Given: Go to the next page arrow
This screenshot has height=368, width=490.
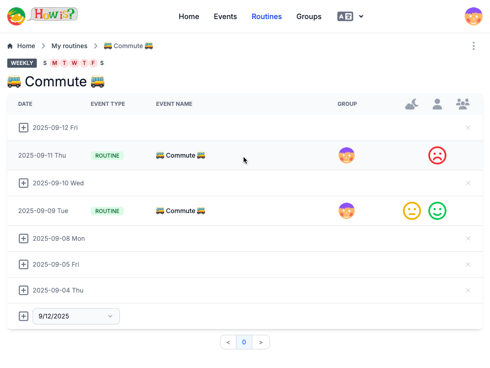Looking at the screenshot, I should pos(260,342).
